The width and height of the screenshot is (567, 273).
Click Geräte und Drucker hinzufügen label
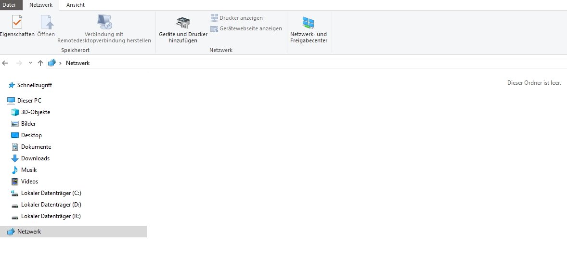click(x=183, y=38)
